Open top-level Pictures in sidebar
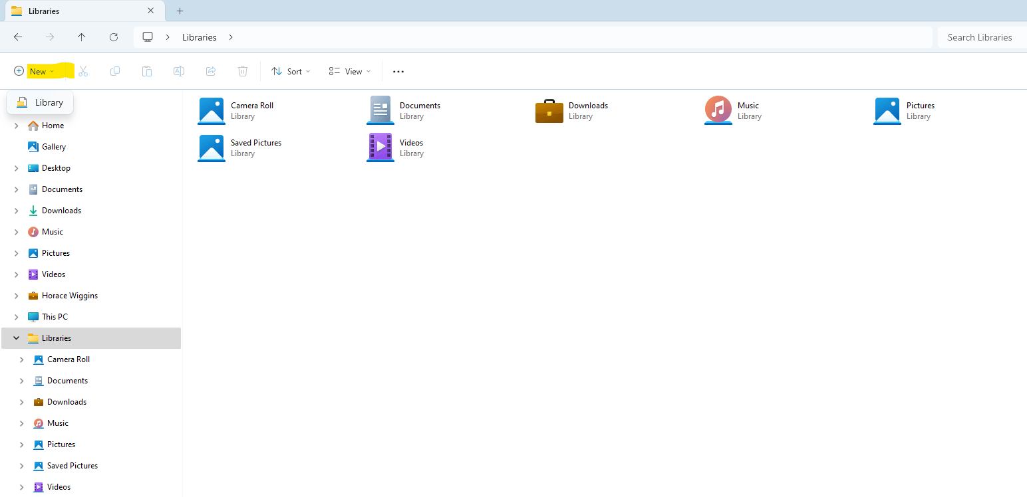Viewport: 1027px width, 497px height. [56, 253]
